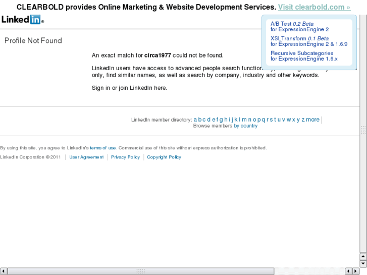Click 'Sign in or join LinkedIn here.' text
The image size is (367, 275).
point(129,88)
